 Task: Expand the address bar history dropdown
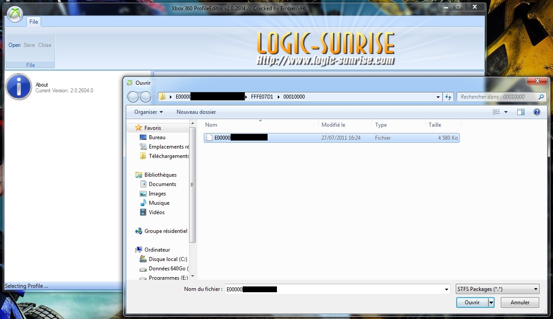tap(438, 97)
